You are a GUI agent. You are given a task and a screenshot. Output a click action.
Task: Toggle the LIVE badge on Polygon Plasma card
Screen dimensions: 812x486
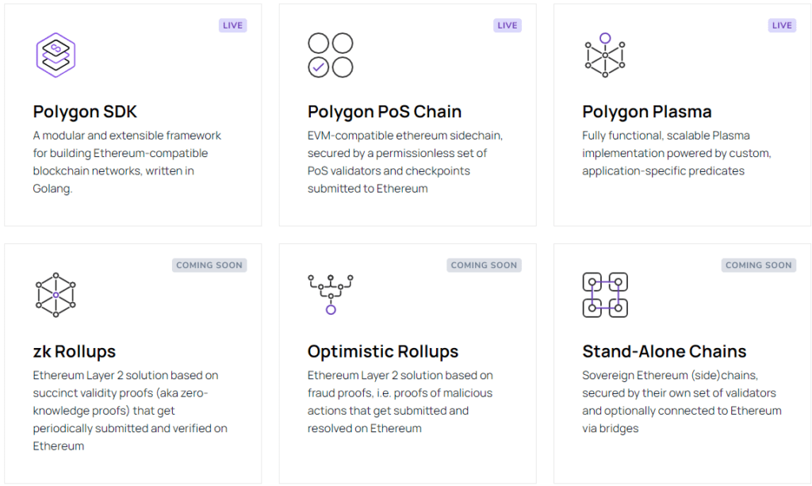tap(782, 25)
